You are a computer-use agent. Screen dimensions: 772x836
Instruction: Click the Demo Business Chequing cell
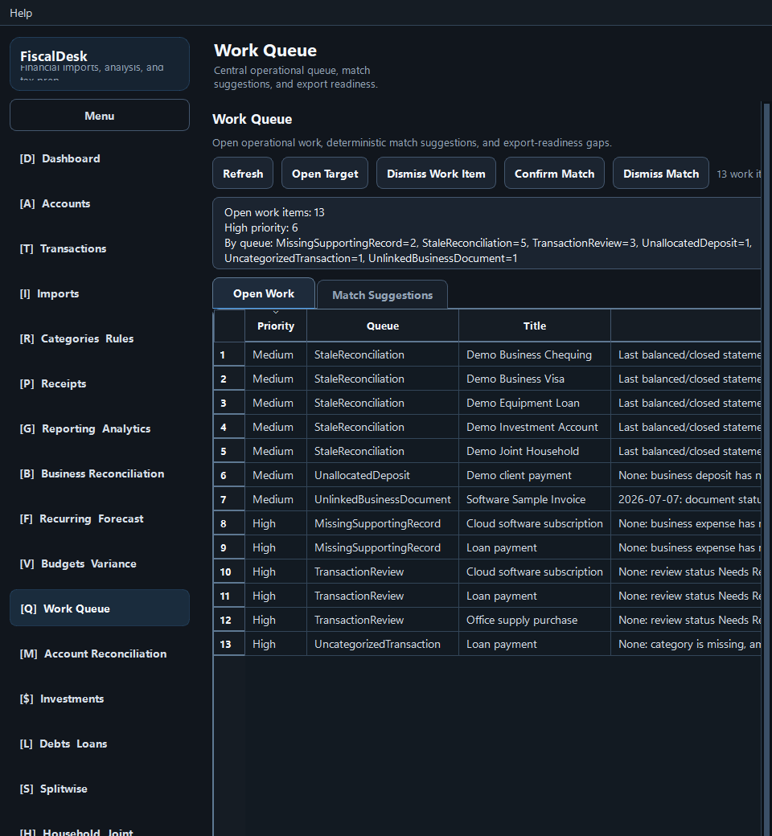535,354
